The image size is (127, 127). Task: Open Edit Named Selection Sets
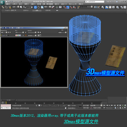coord(78,7)
